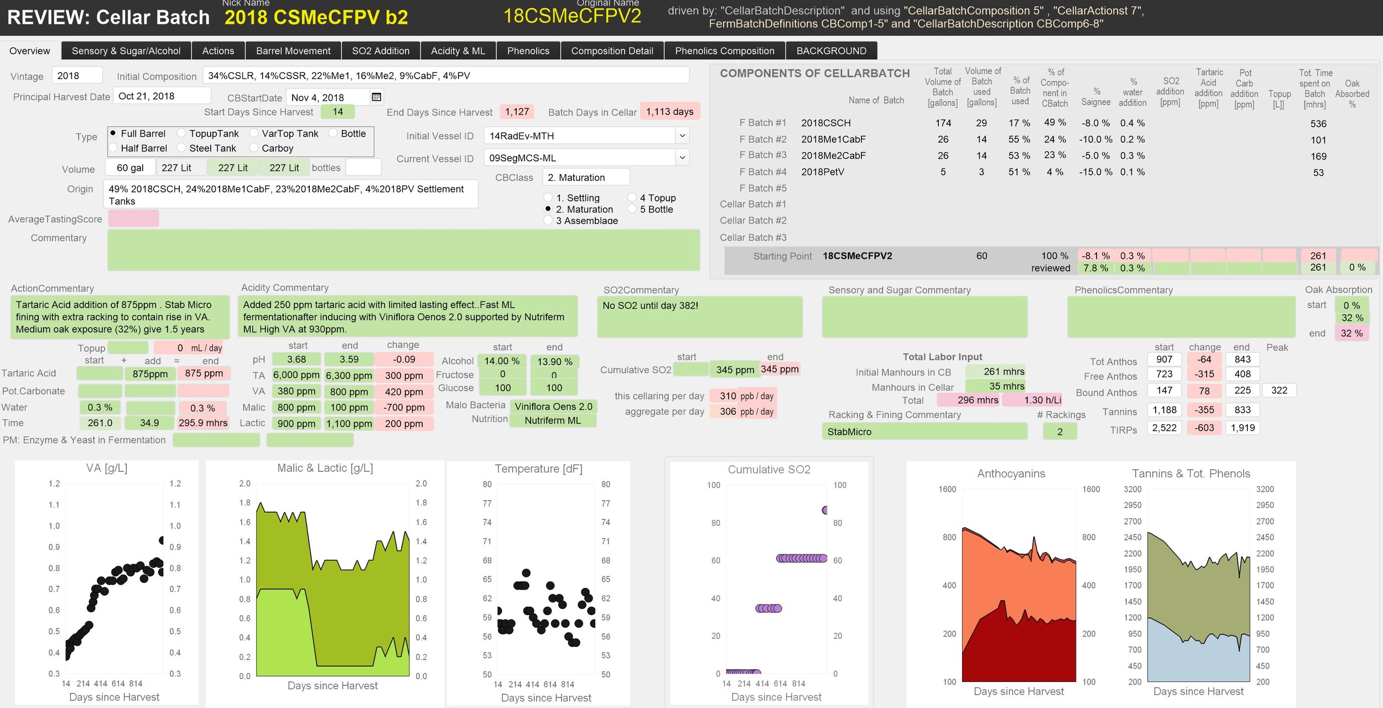Click the Cumulative SO2 chart
This screenshot has width=1383, height=708.
pos(769,582)
